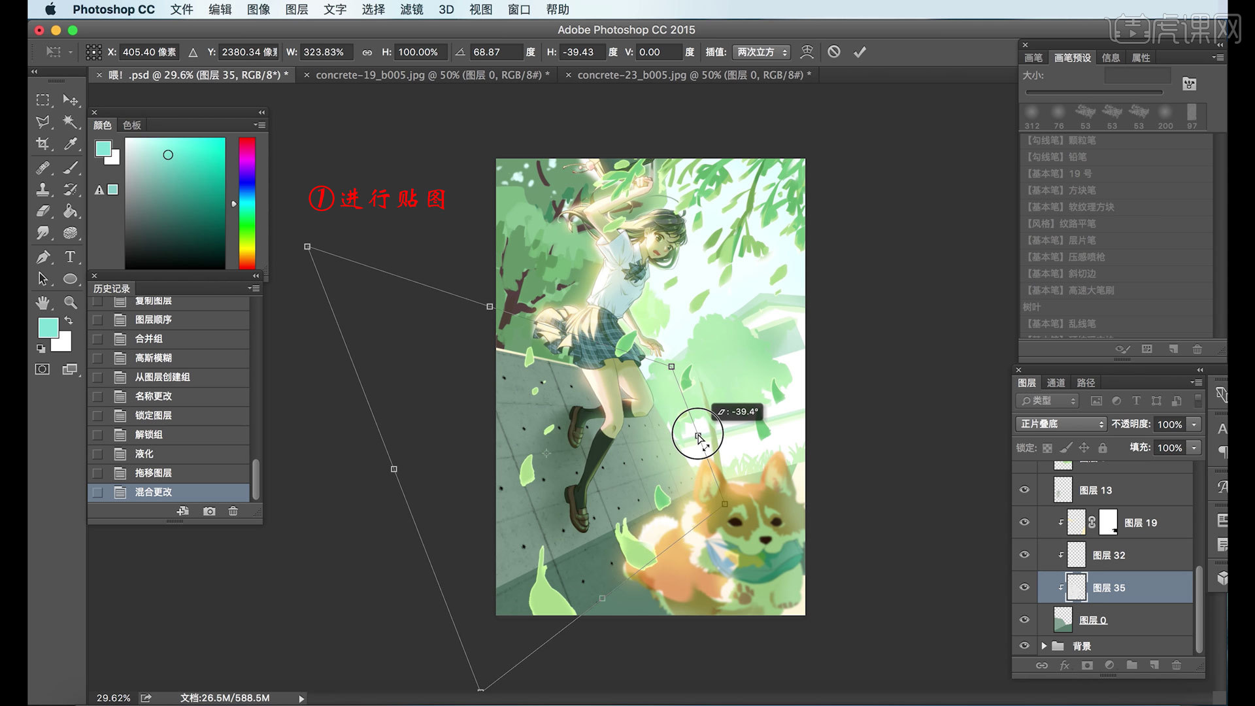The image size is (1255, 706).
Task: Select the Eyedropper tool
Action: pyautogui.click(x=70, y=144)
